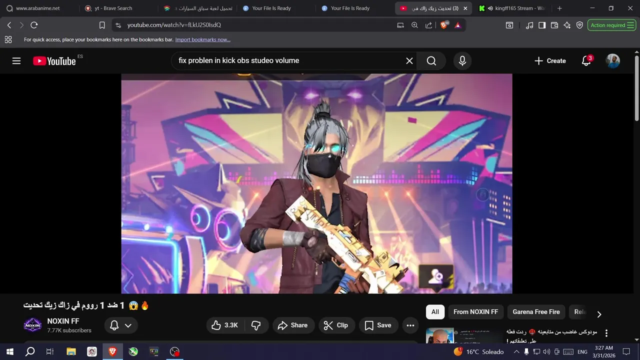Like the video with 3.3K thumbs up
The width and height of the screenshot is (640, 360).
click(x=225, y=325)
